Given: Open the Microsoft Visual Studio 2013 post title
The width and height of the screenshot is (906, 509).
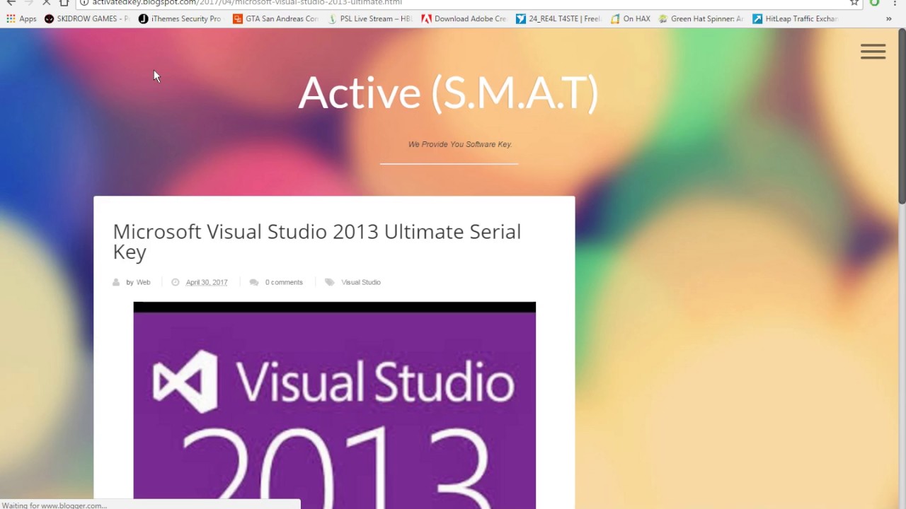Looking at the screenshot, I should coord(317,242).
